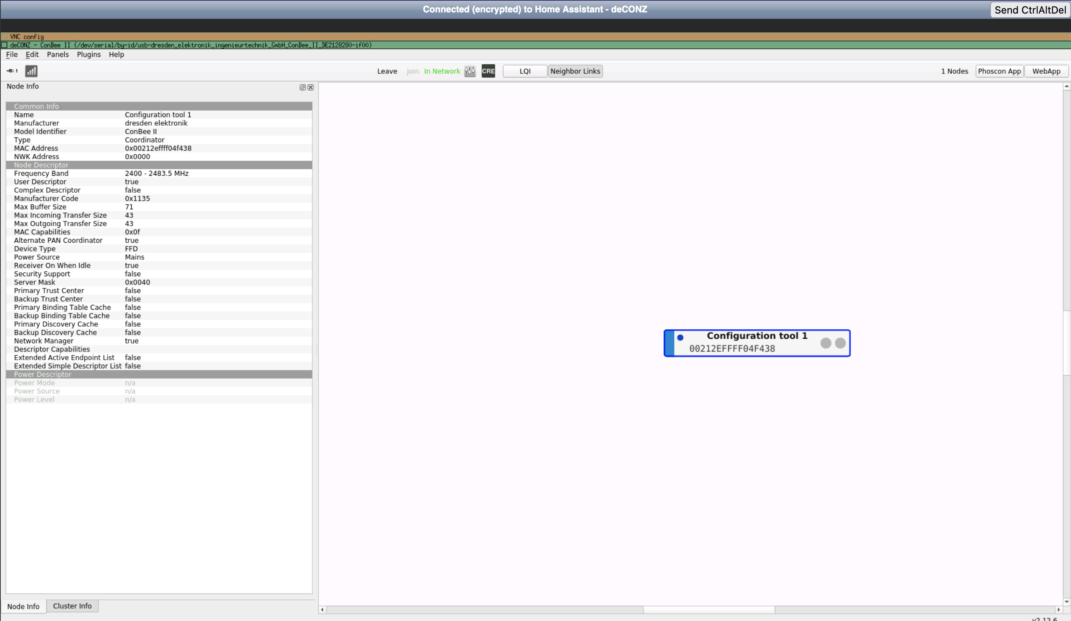Image resolution: width=1071 pixels, height=621 pixels.
Task: Select the Device Type value FFD
Action: point(131,249)
